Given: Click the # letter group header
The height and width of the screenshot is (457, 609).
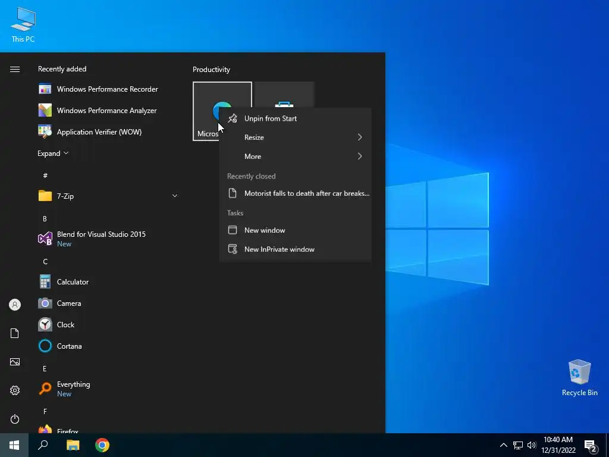Looking at the screenshot, I should [45, 176].
